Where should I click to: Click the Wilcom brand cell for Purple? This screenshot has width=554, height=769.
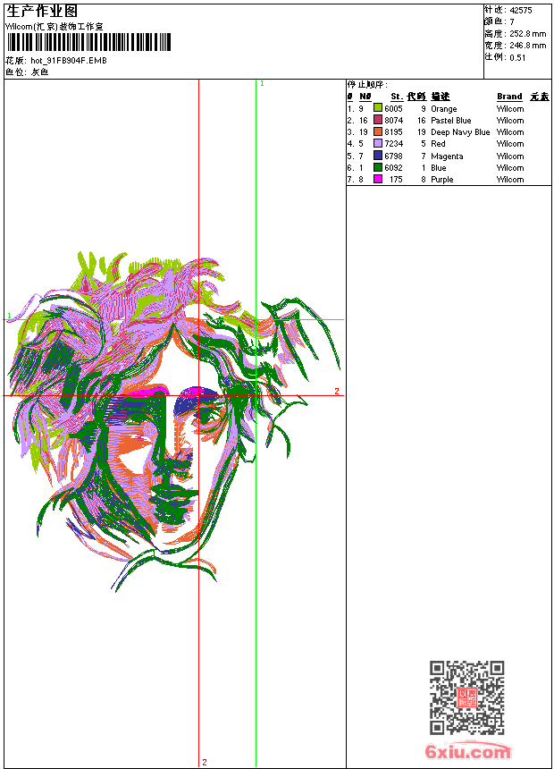click(510, 180)
